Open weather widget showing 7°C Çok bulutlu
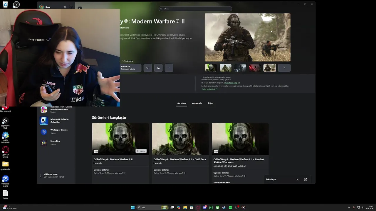Screen dimensions: 376x211 click(9, 207)
